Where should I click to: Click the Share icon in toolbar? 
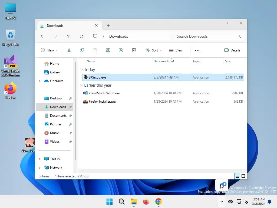click(x=121, y=50)
